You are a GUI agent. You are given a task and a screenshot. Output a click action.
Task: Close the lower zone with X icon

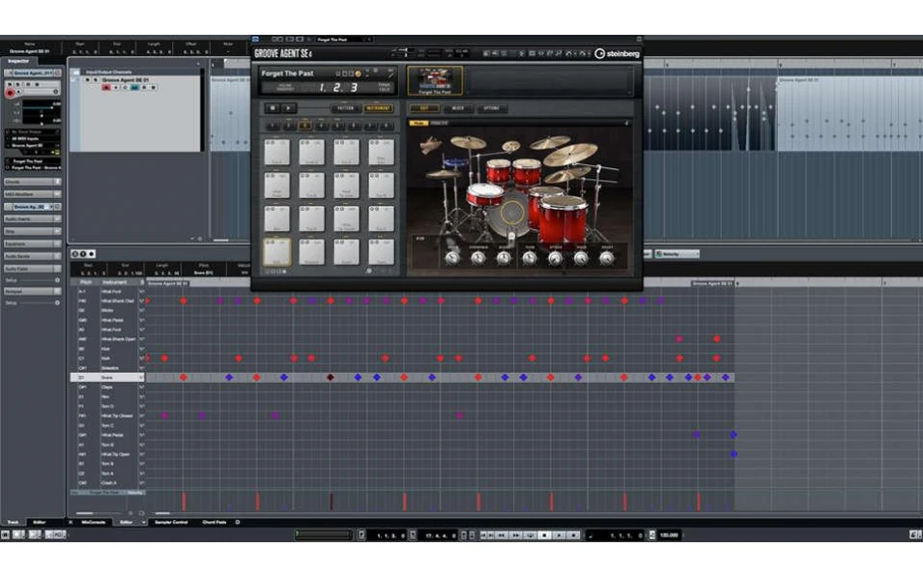pos(71,522)
